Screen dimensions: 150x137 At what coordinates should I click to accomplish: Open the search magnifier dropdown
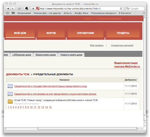(x=128, y=9)
